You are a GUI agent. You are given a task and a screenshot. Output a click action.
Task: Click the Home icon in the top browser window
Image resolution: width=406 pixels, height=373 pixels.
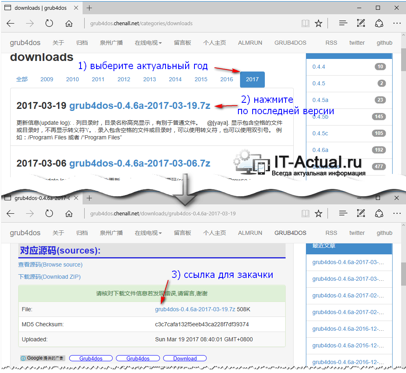pos(69,24)
